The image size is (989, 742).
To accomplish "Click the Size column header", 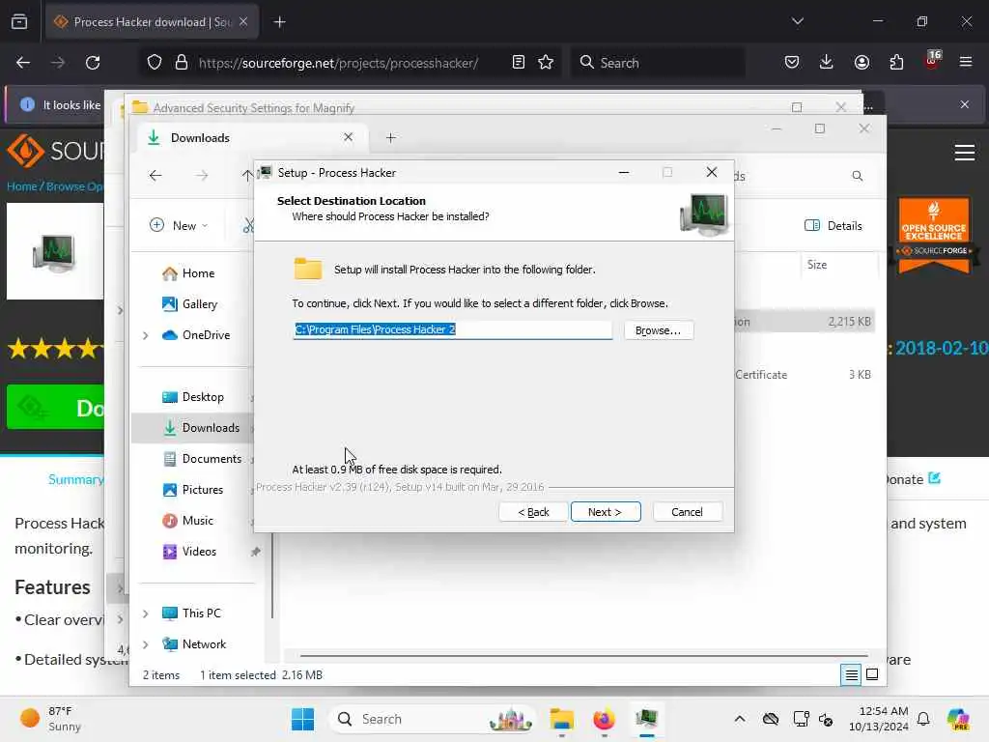I will [817, 265].
